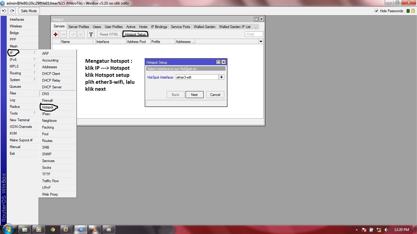Click Next in Hotspot Setup dialog
Viewport: 417px width, 234px height.
point(194,94)
